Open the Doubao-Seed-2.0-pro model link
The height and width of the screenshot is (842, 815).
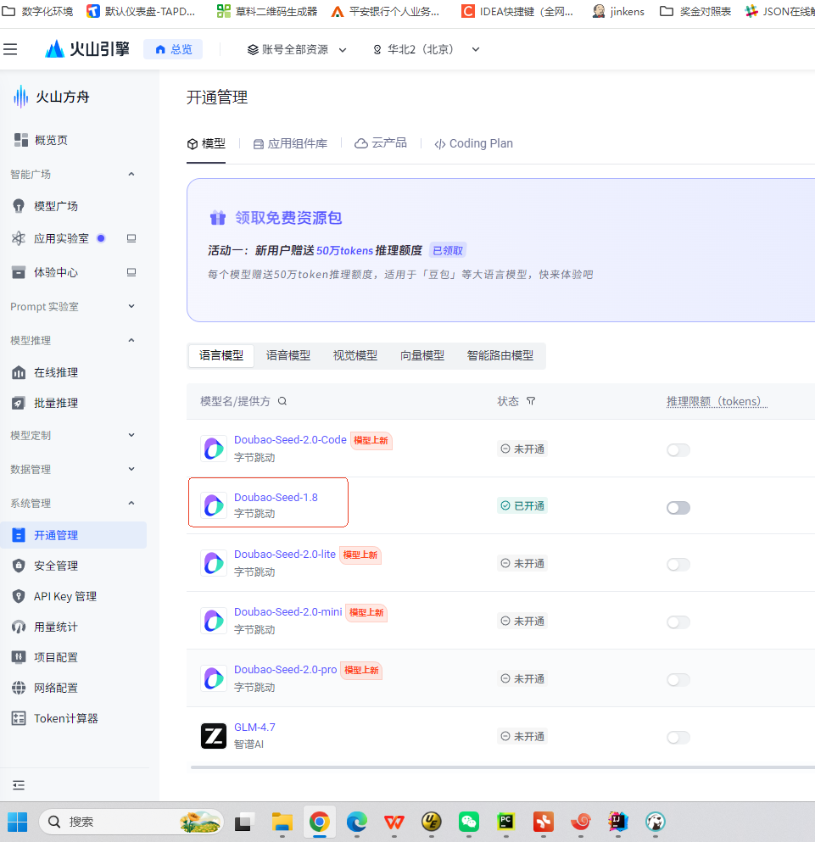tap(285, 670)
